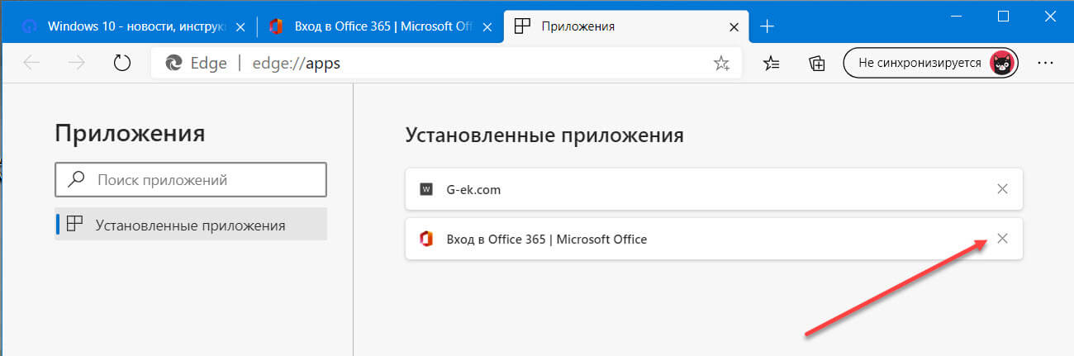Open the profile "Не синхронизируется" button
Screen dimensions: 1074x356
pos(930,63)
